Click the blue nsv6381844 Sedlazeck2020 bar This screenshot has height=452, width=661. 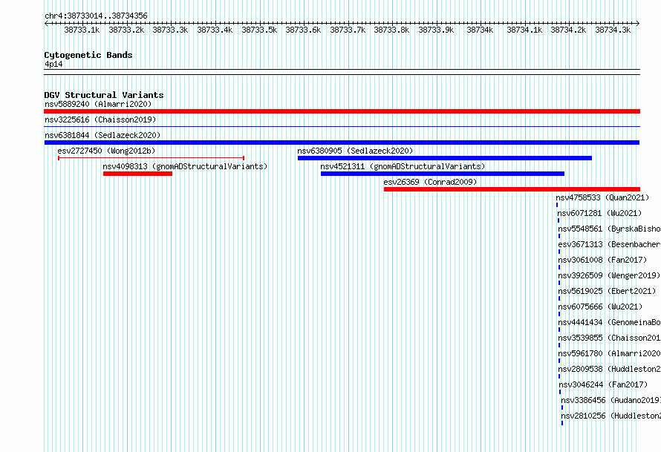(342, 143)
